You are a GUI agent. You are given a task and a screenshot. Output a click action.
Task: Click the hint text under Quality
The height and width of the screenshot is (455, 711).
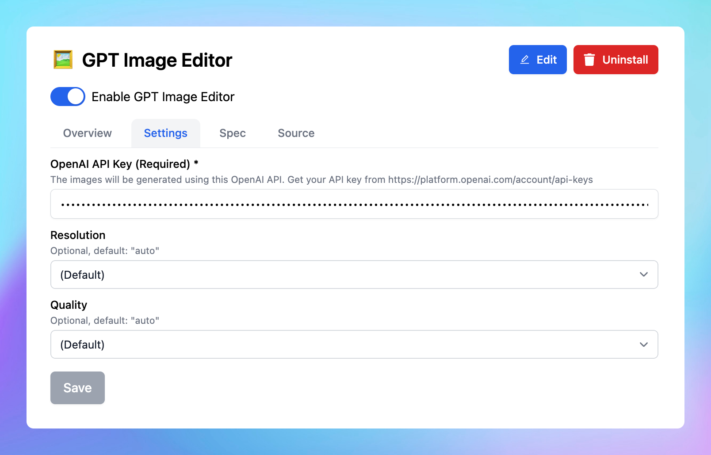[x=105, y=321]
